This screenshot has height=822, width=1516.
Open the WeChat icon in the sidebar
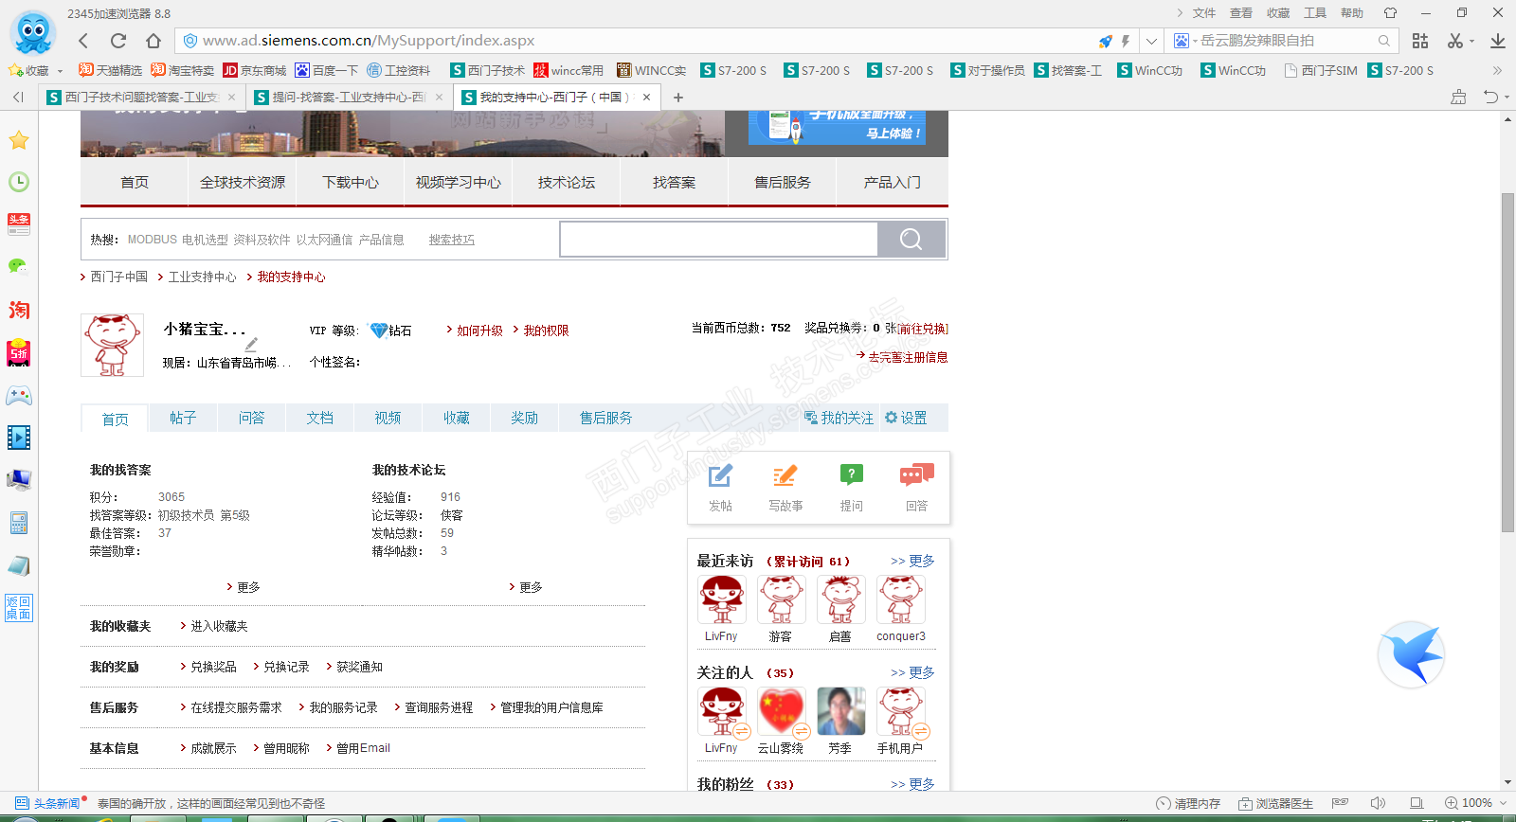(18, 267)
